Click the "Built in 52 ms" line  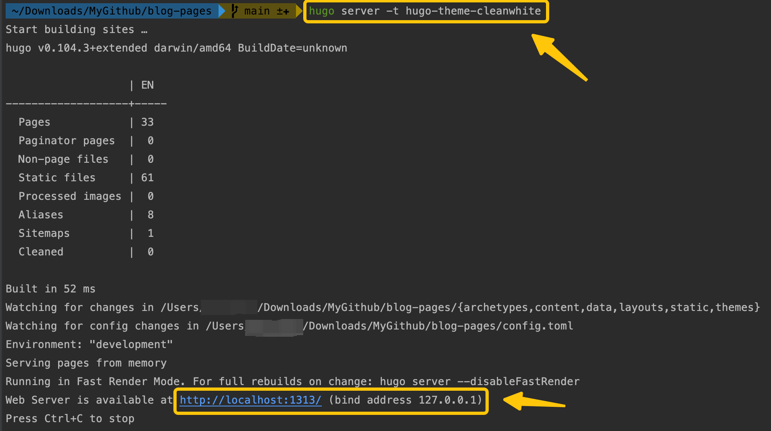[50, 289]
